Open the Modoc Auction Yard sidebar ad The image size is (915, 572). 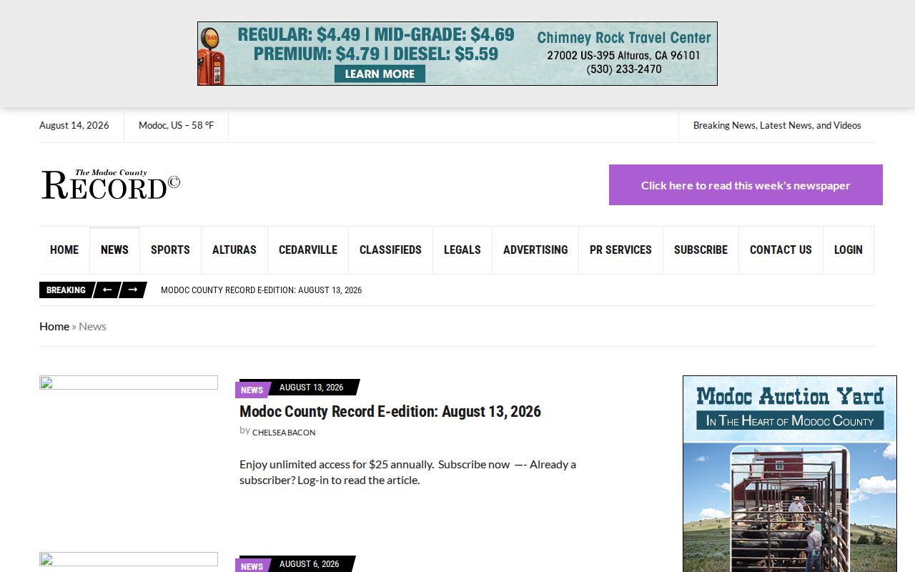[790, 473]
